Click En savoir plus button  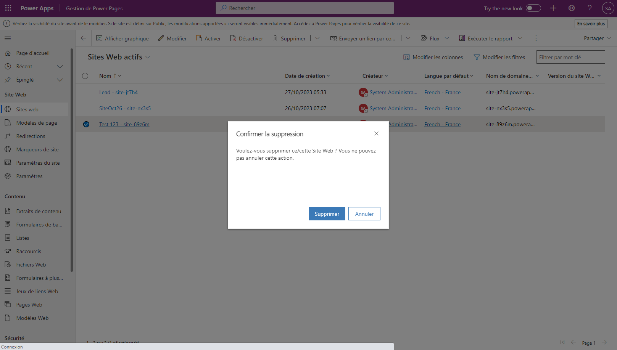click(x=591, y=24)
